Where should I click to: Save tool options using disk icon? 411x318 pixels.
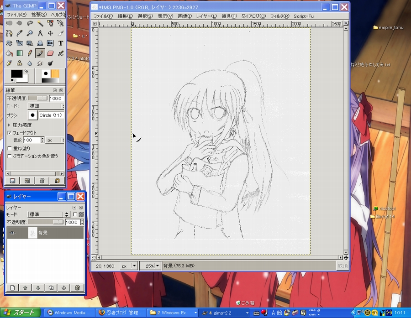(13, 181)
